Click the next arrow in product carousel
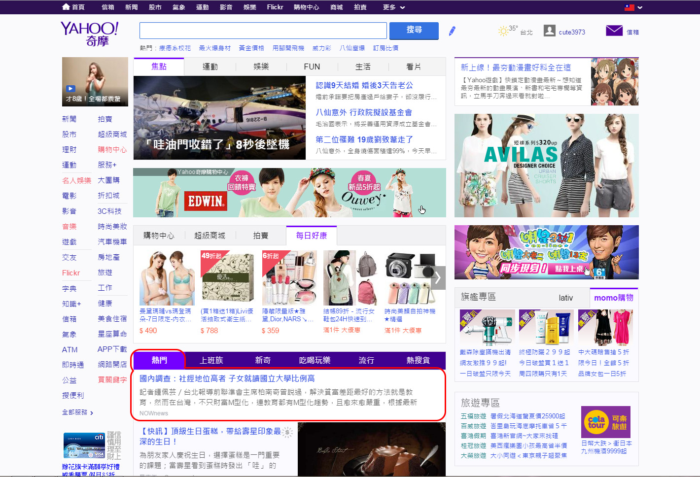The height and width of the screenshot is (477, 700). (438, 278)
